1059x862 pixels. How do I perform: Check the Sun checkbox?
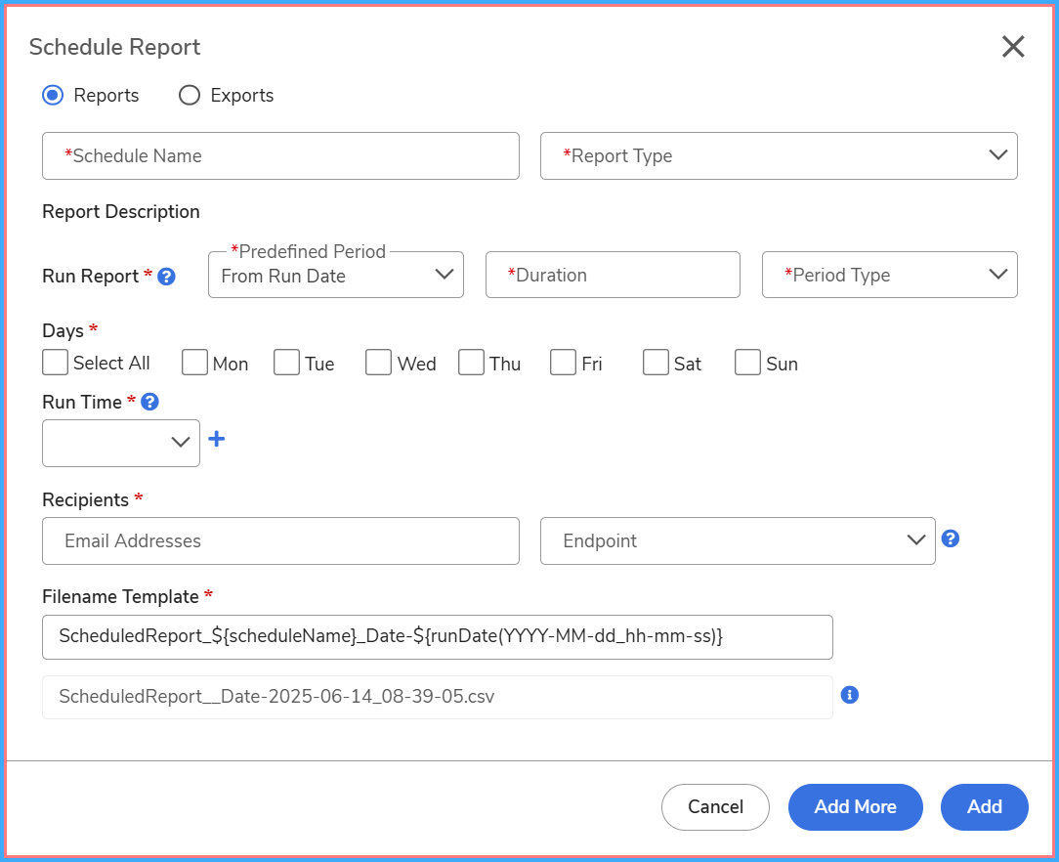(x=747, y=362)
